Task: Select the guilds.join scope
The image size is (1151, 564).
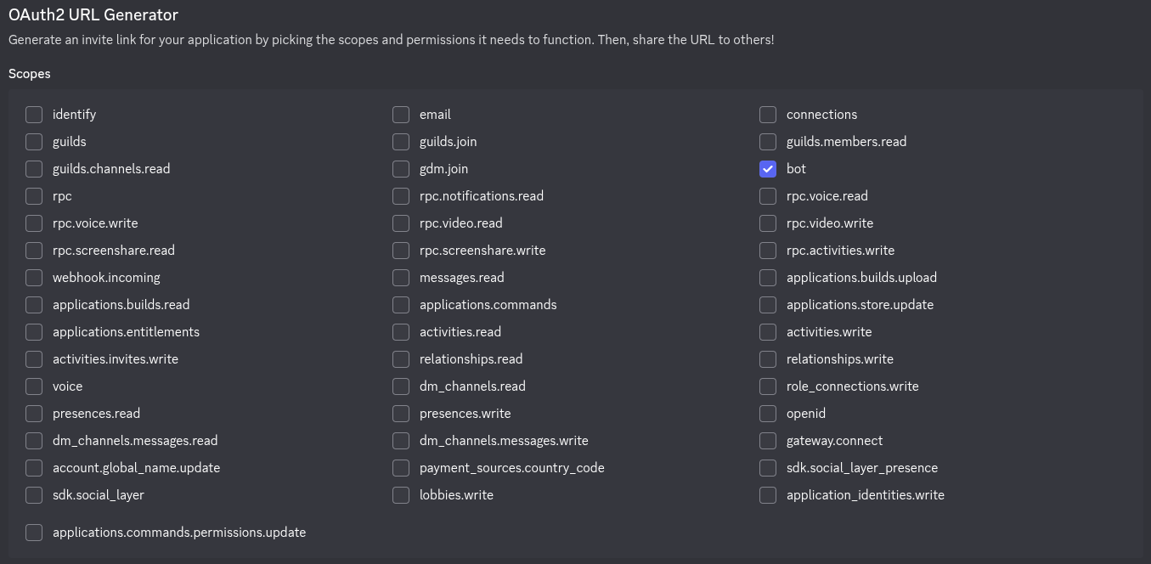Action: [401, 142]
